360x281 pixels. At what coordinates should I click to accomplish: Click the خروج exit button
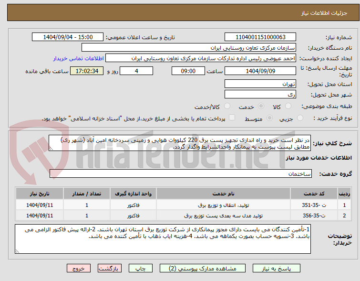coord(79,269)
